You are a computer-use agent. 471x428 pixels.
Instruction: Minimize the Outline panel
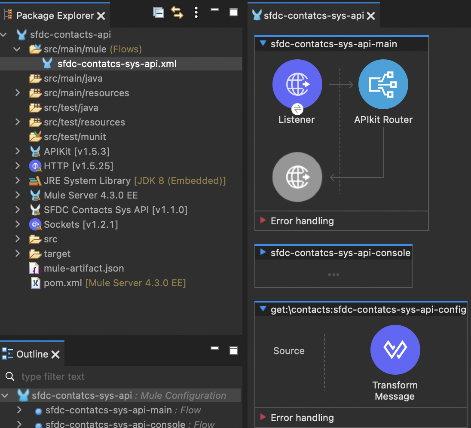215,349
